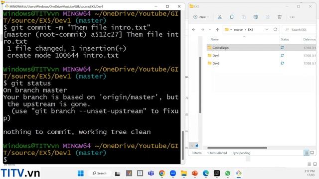
Task: Open File Explorer from taskbar
Action: pyautogui.click(x=184, y=174)
